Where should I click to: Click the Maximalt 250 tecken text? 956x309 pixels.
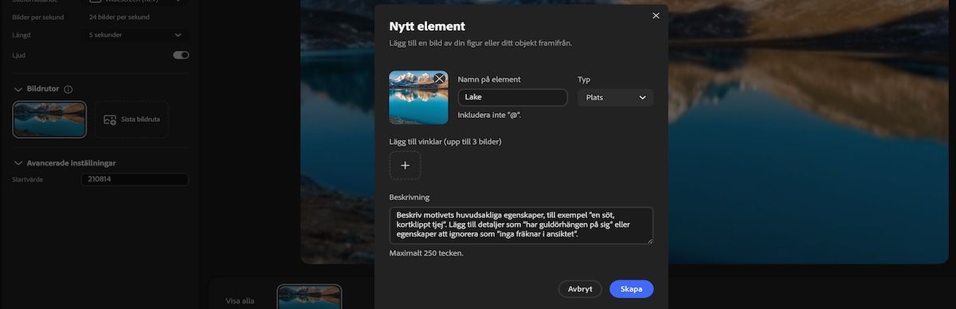[x=426, y=253]
